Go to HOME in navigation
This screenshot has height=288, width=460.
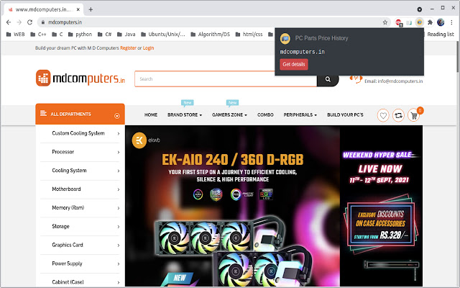[x=151, y=115]
